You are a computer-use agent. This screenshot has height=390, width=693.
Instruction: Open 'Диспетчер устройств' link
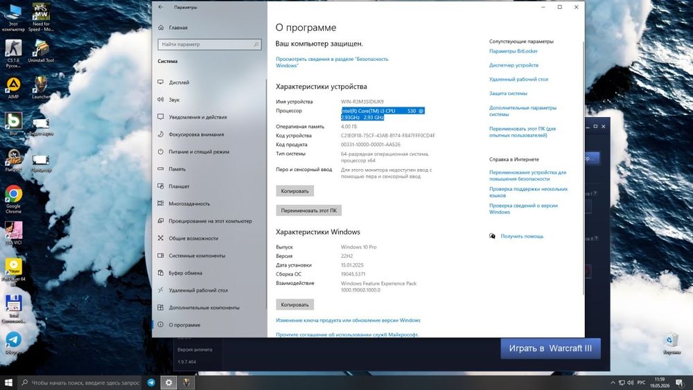[514, 65]
